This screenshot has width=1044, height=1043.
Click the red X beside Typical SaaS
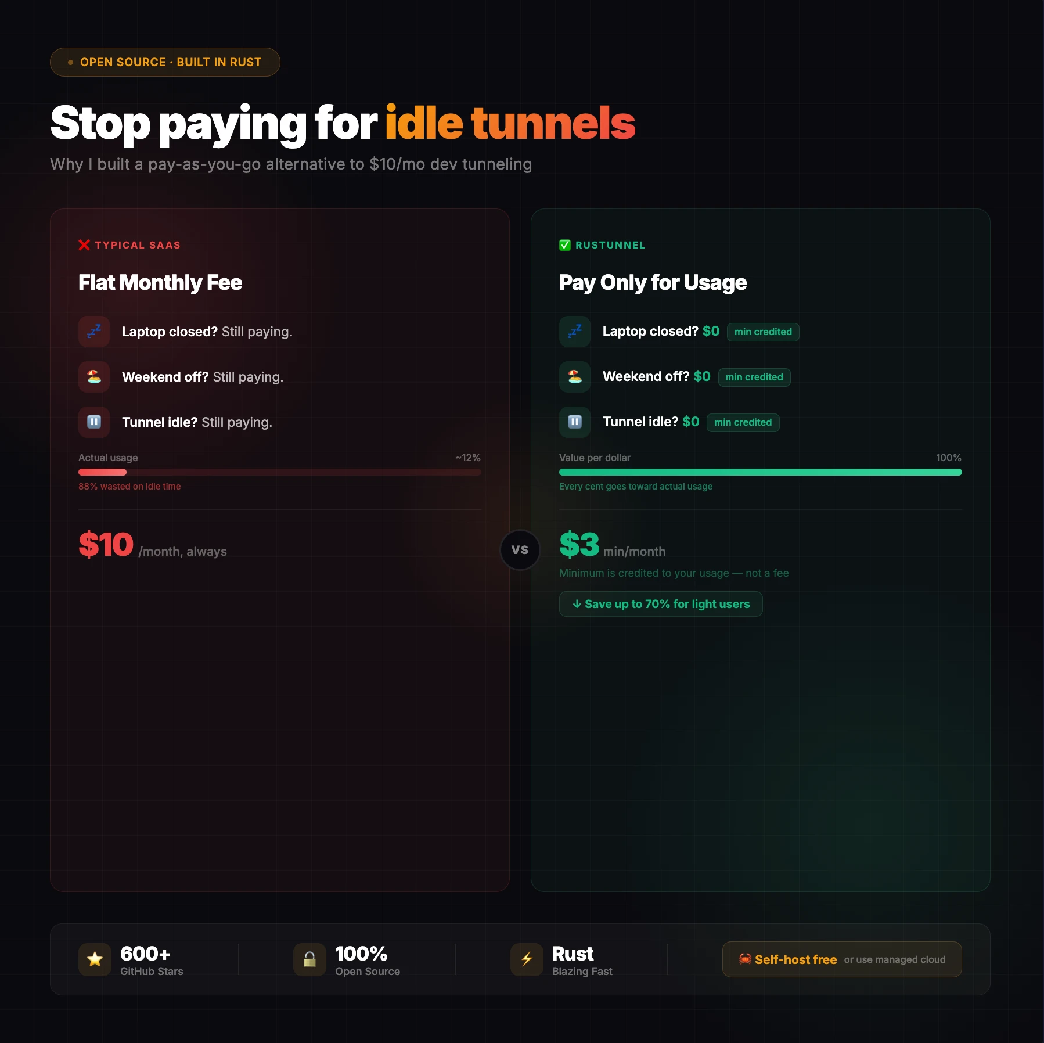tap(84, 245)
